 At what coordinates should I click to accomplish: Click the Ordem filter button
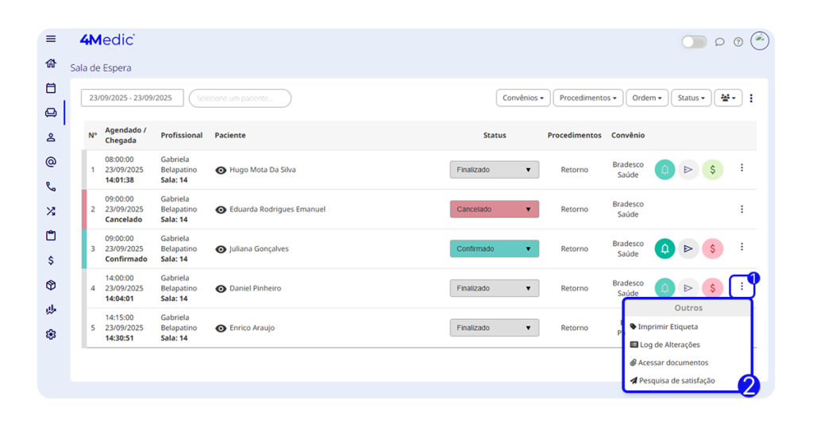tap(646, 98)
